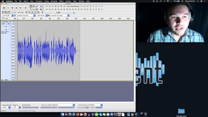This screenshot has height=117, width=208.
Task: Click the Zoom Out icon
Action: [30, 12]
